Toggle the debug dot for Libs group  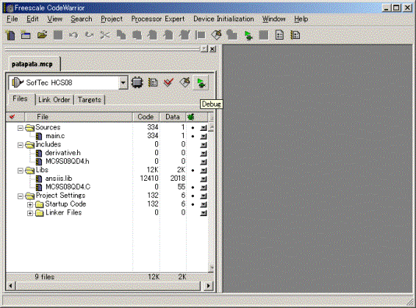pyautogui.click(x=193, y=171)
